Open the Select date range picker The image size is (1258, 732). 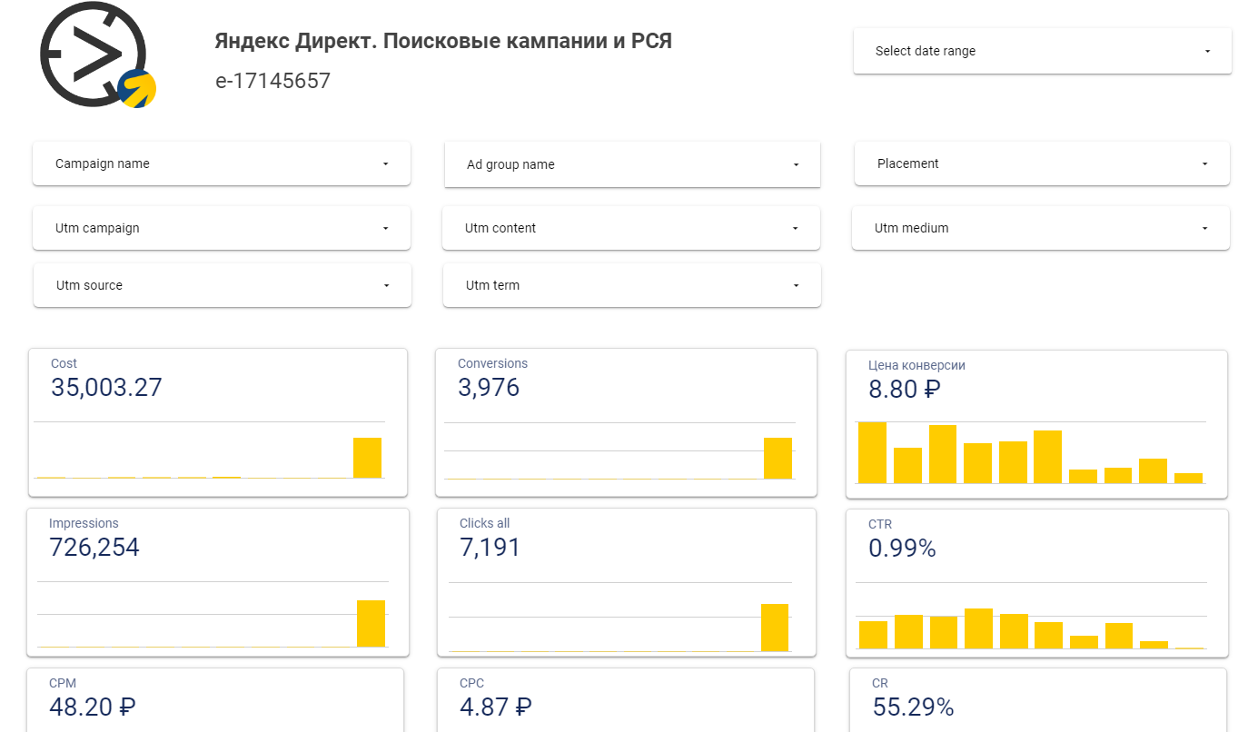point(1041,51)
